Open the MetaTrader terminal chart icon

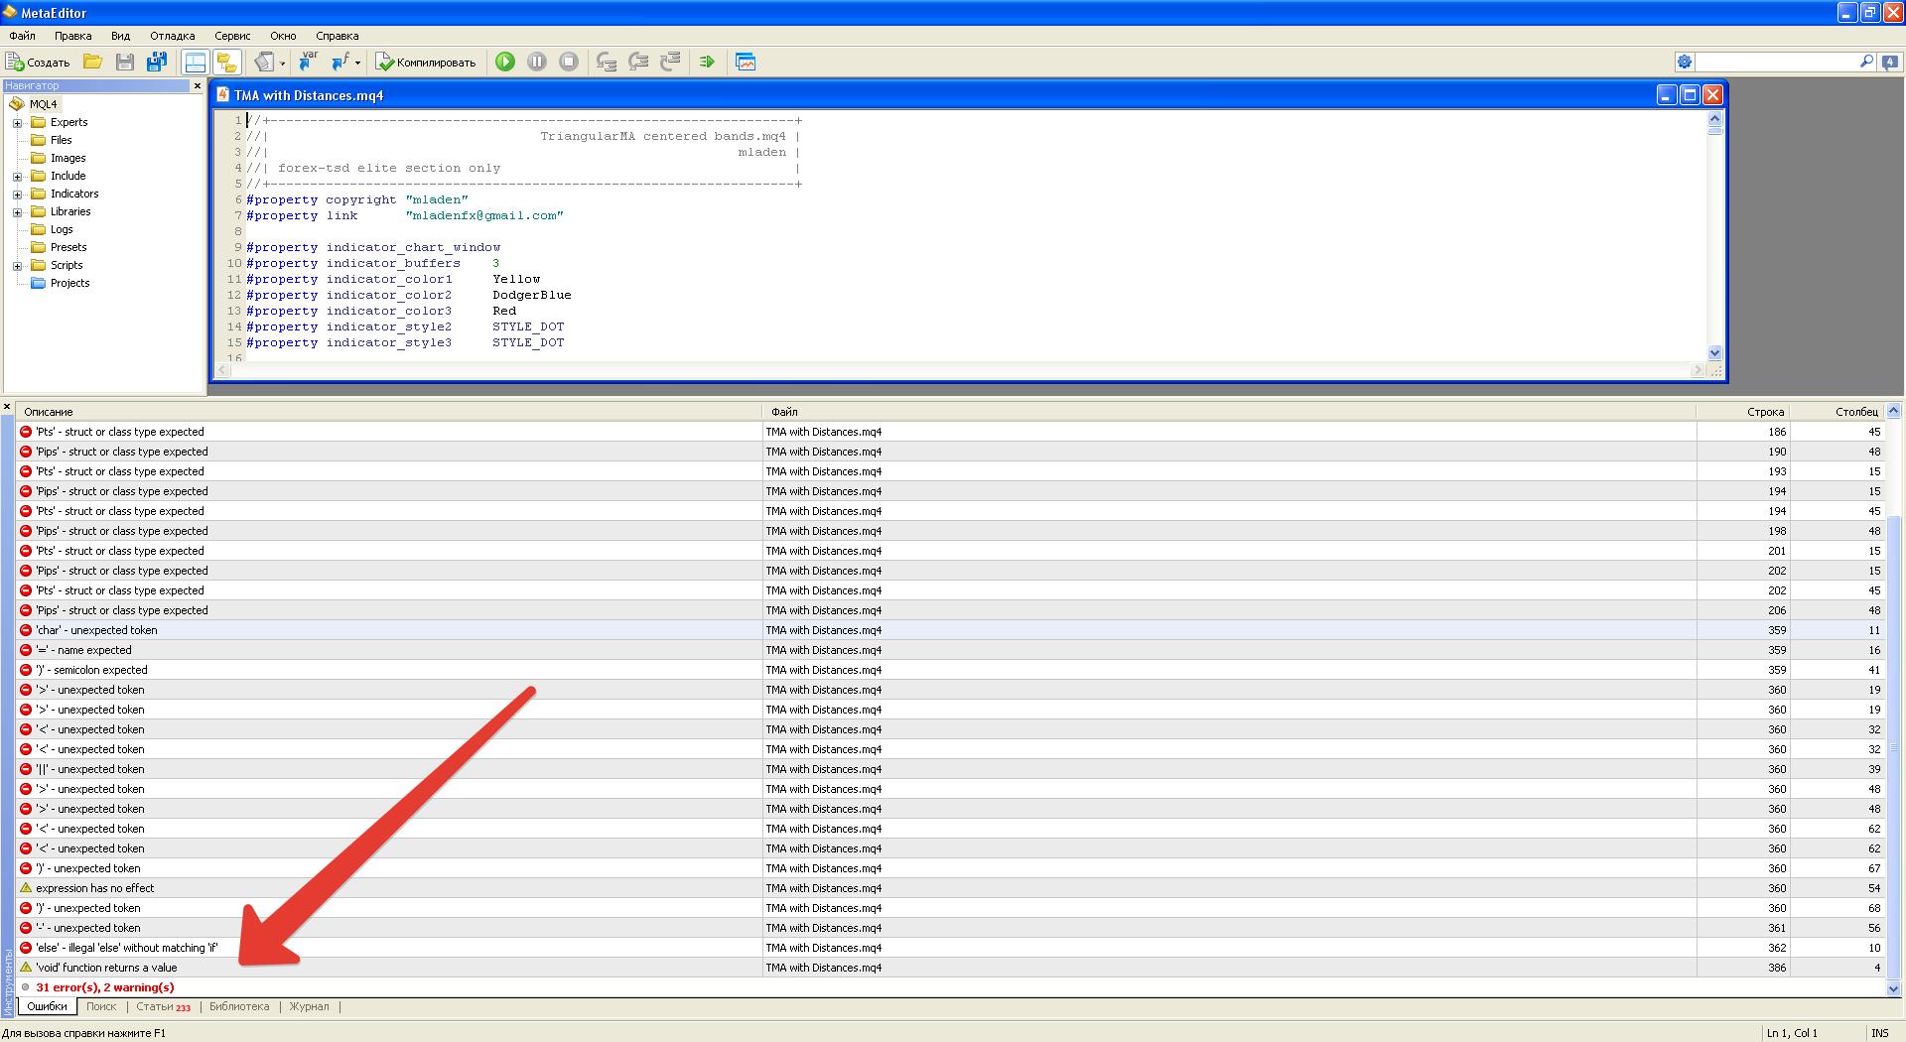click(746, 62)
